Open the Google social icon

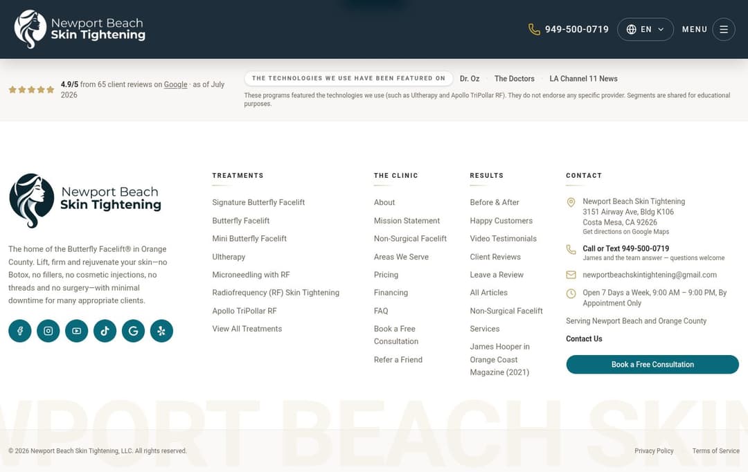[x=133, y=331]
